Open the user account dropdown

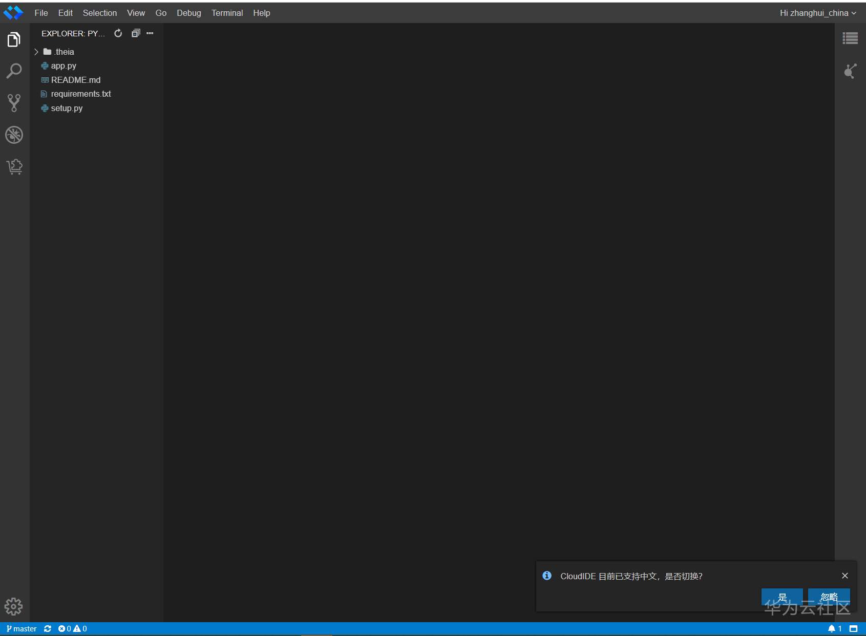(x=818, y=13)
